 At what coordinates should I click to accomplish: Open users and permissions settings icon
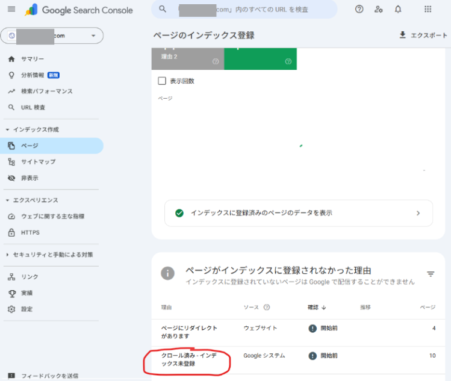pyautogui.click(x=378, y=9)
